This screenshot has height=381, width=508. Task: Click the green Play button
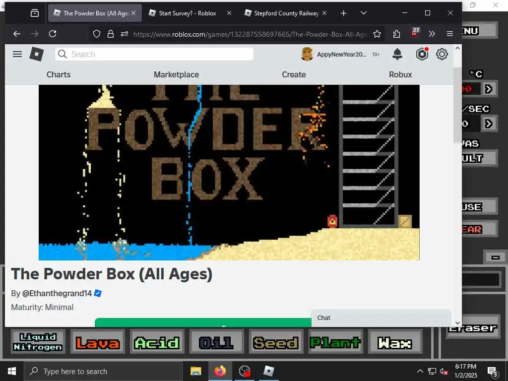[203, 322]
